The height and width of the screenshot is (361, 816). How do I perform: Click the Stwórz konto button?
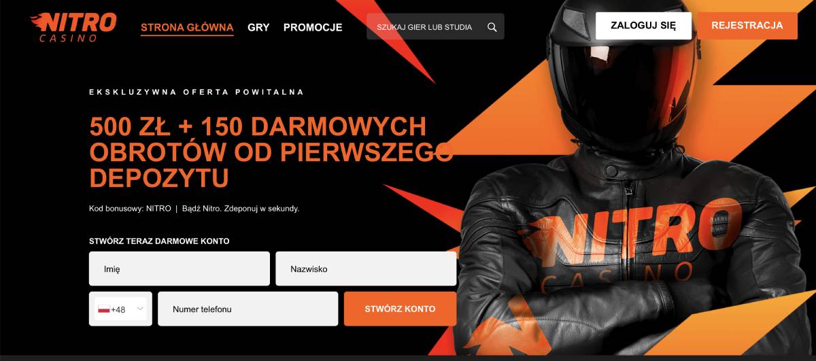(x=400, y=309)
